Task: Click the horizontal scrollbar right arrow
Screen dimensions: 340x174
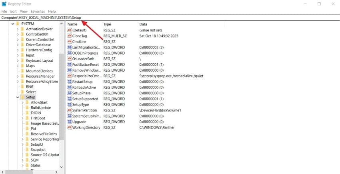Action: tap(56, 172)
